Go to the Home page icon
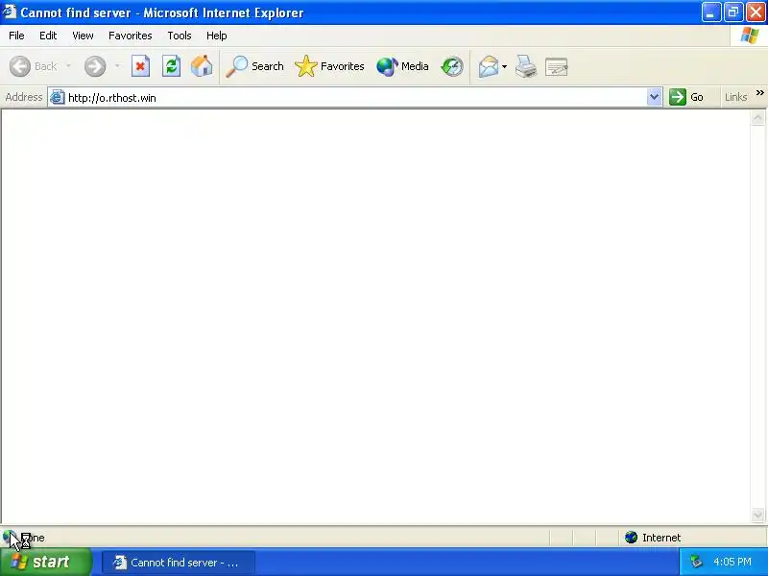This screenshot has height=576, width=768. [x=202, y=66]
